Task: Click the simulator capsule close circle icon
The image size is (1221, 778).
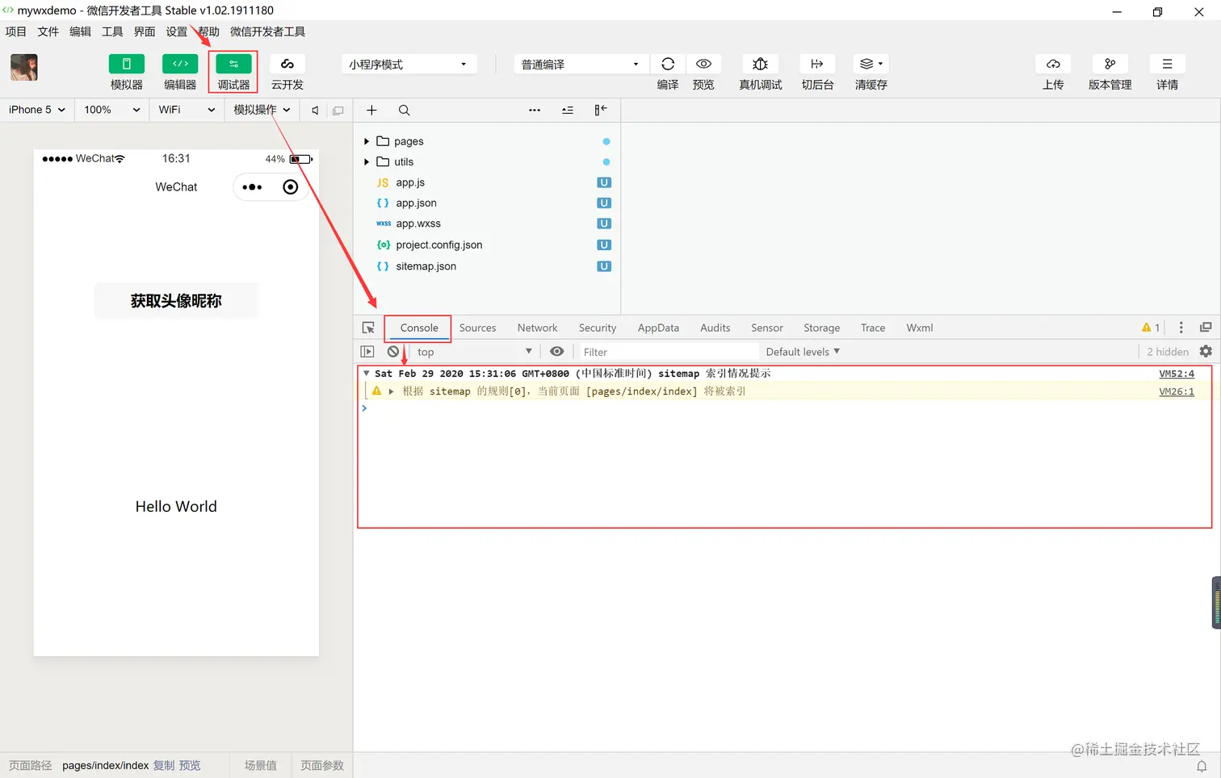Action: (x=291, y=187)
